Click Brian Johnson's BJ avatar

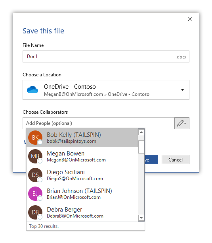click(35, 194)
